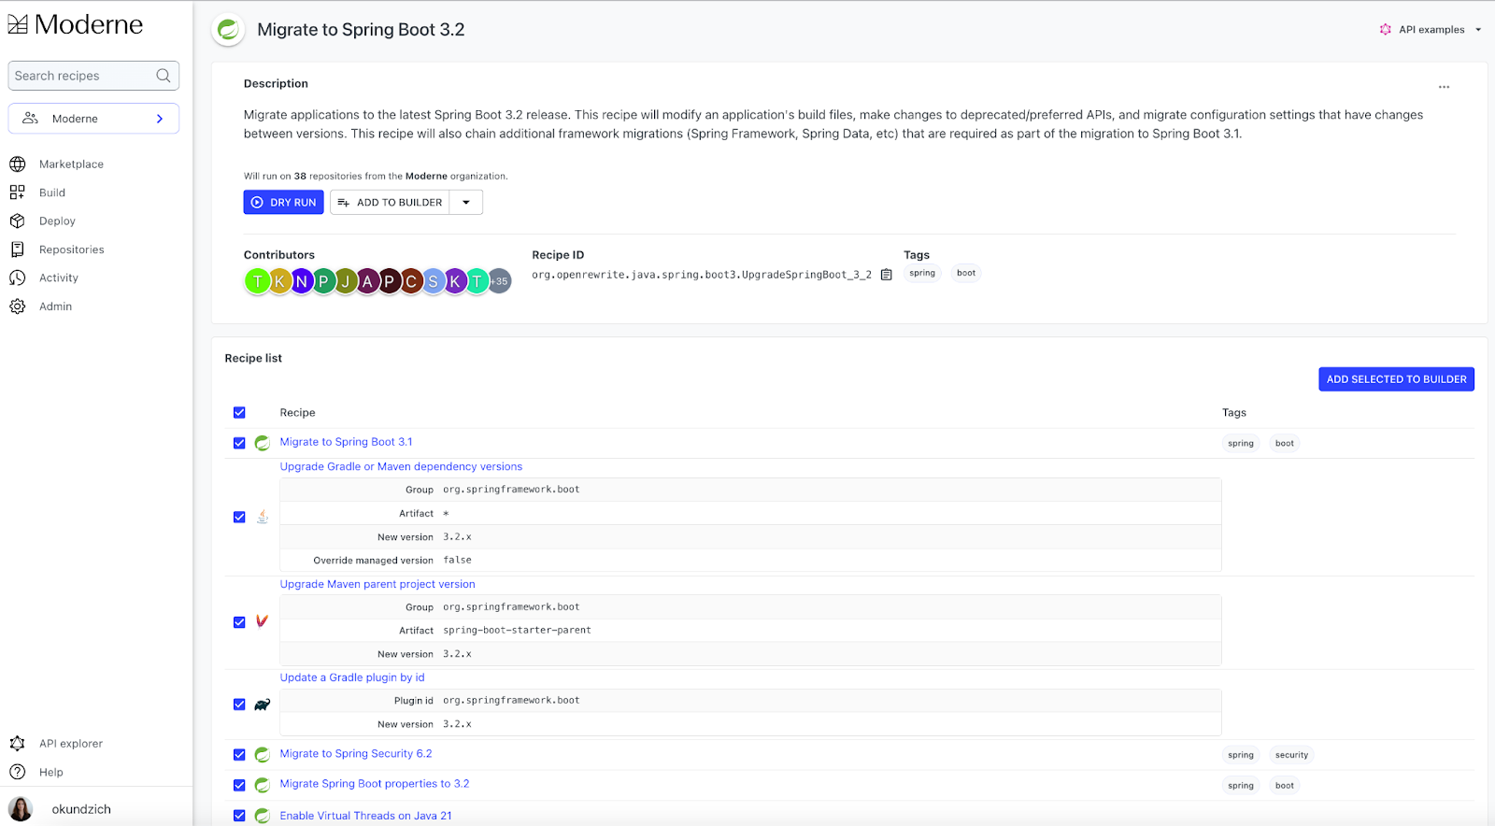The height and width of the screenshot is (826, 1495).
Task: Uncheck Migrate to Spring Boot 3.1 checkbox
Action: [239, 443]
